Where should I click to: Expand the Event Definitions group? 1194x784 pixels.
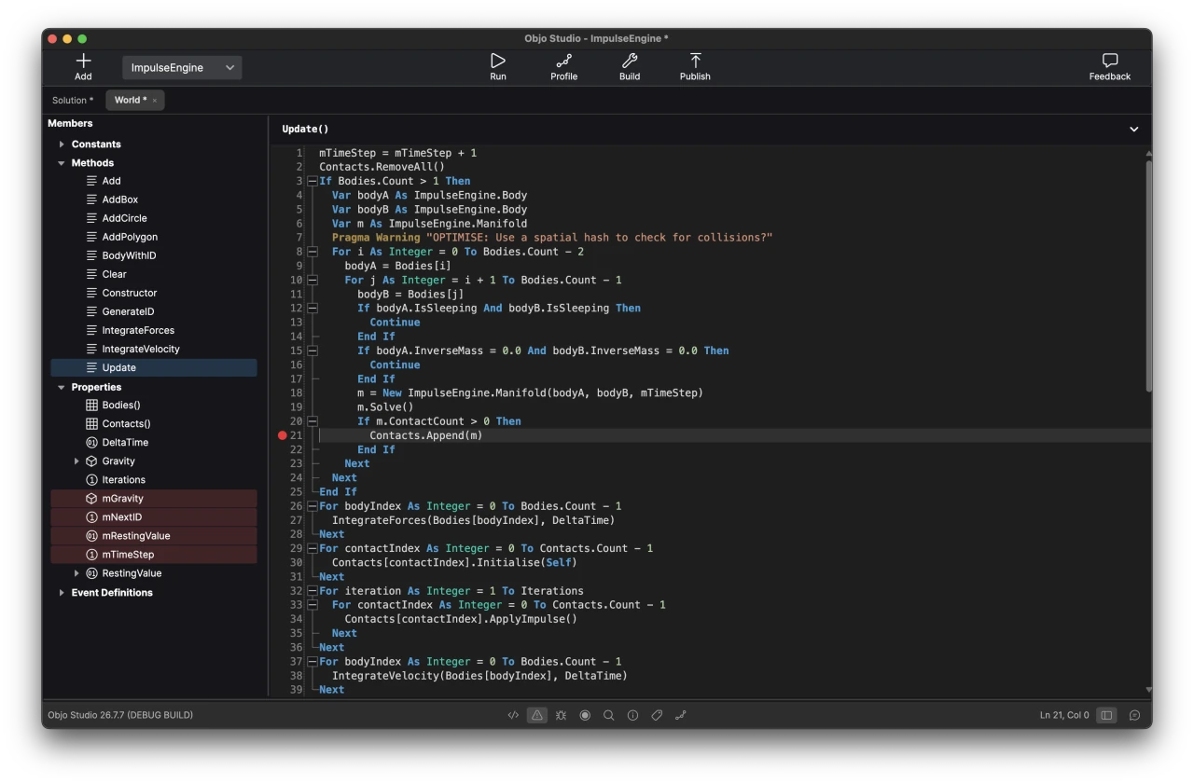[62, 593]
